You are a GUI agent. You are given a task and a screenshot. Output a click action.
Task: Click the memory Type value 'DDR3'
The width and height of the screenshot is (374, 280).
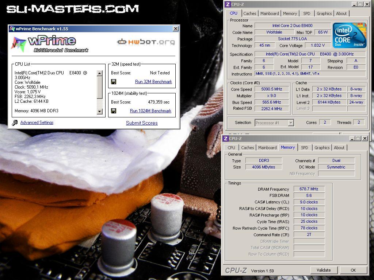point(264,160)
